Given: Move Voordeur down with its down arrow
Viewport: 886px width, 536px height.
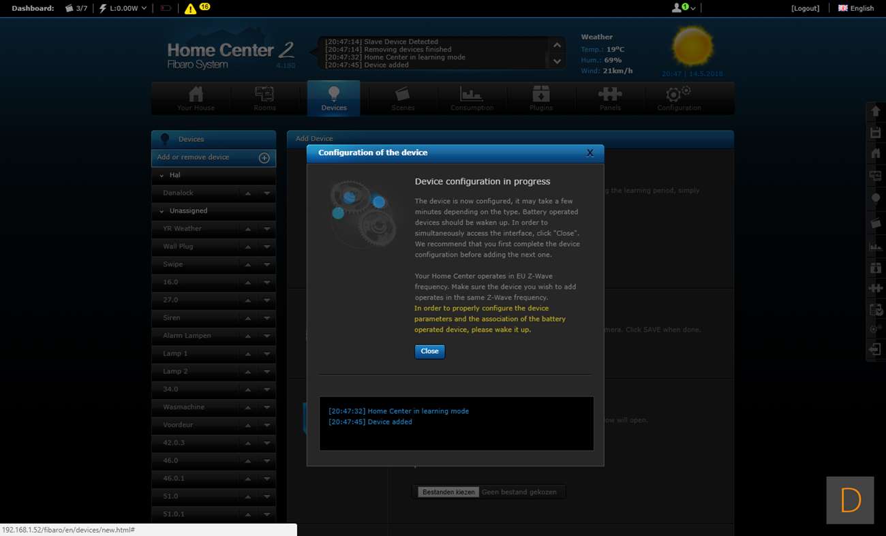Looking at the screenshot, I should 267,426.
